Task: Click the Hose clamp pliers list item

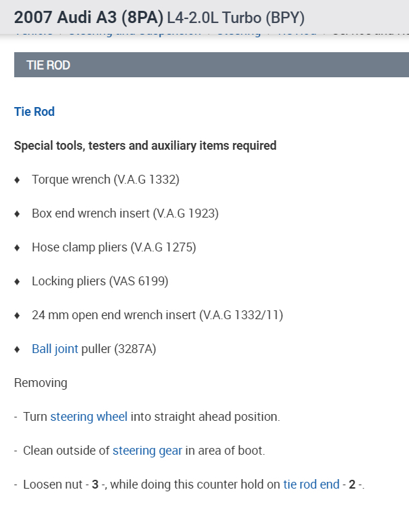Action: pyautogui.click(x=114, y=247)
